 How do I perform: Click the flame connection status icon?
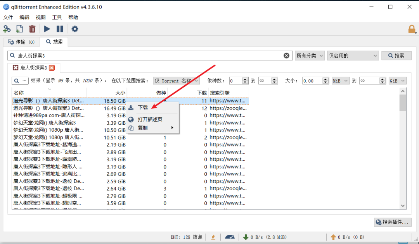213,237
